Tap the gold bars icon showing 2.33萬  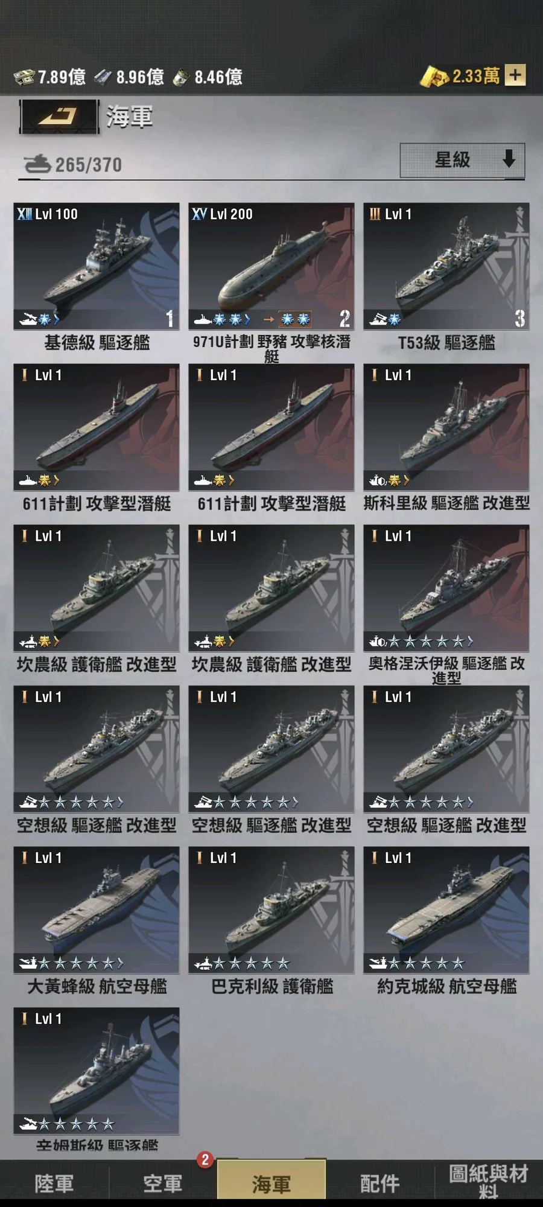[x=434, y=76]
